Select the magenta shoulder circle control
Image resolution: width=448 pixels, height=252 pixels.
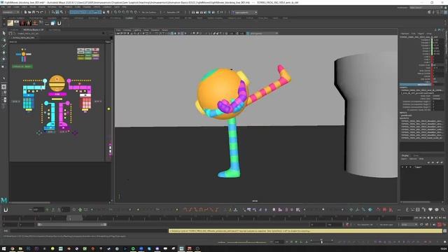[69, 81]
